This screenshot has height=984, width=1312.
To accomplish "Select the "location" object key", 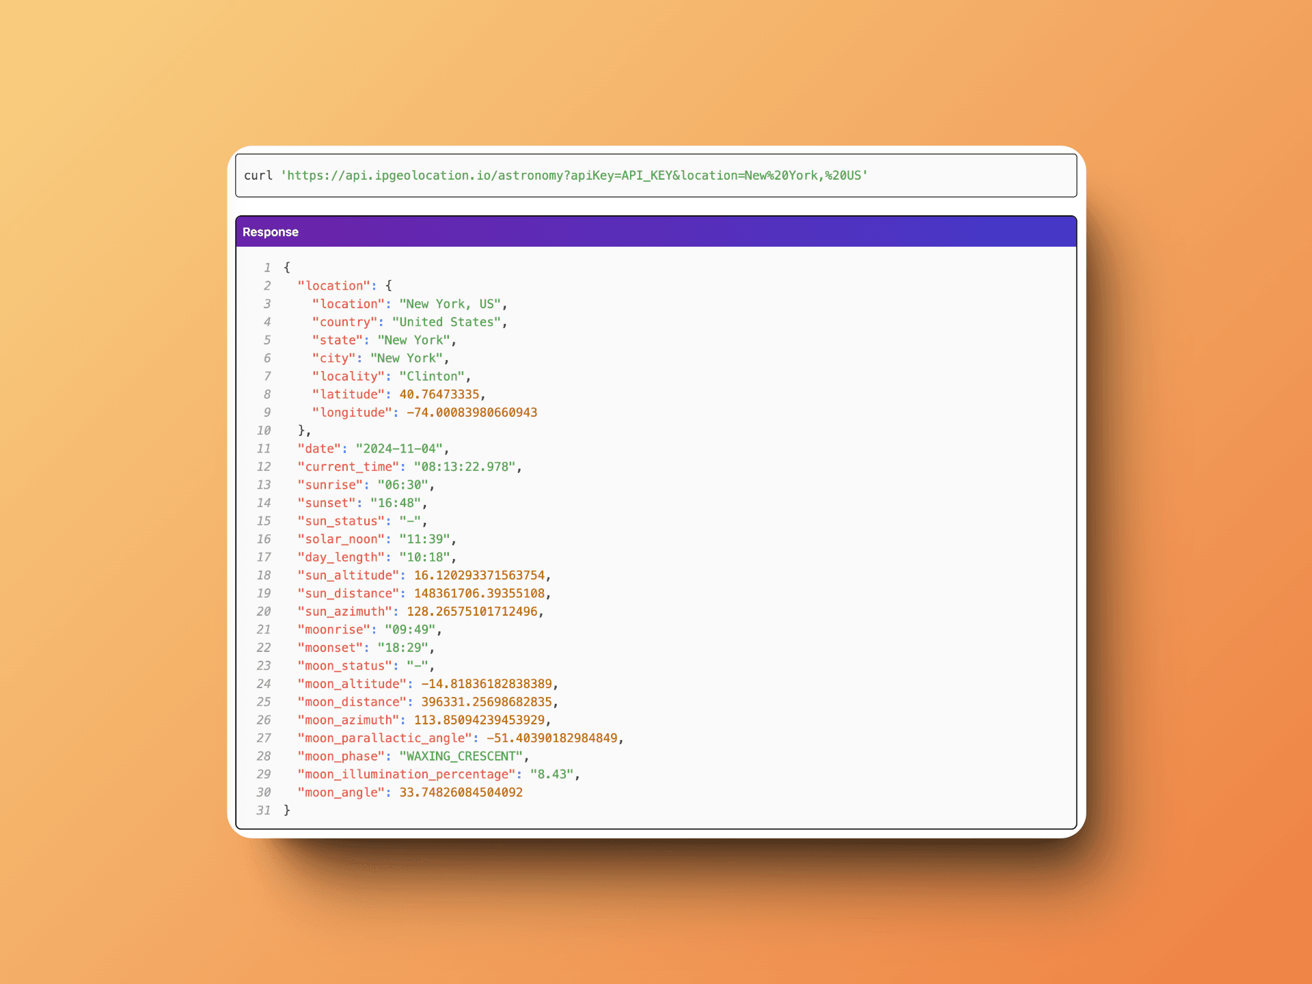I will click(x=334, y=286).
